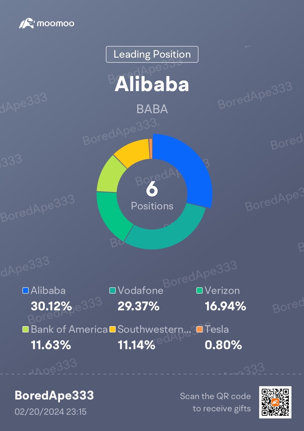The height and width of the screenshot is (431, 304).
Task: Click the yellow Southwestern legend swatch
Action: 112,329
